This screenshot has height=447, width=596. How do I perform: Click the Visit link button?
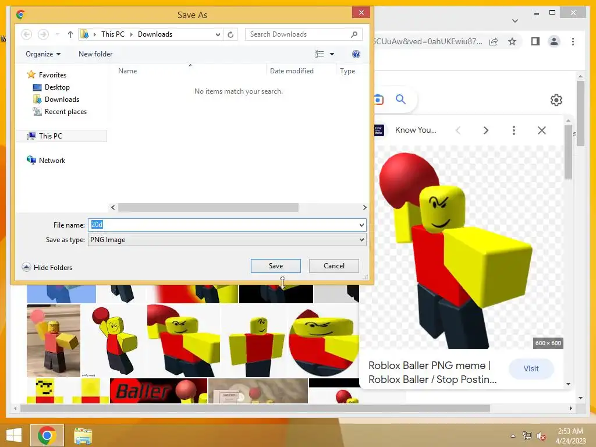(531, 368)
